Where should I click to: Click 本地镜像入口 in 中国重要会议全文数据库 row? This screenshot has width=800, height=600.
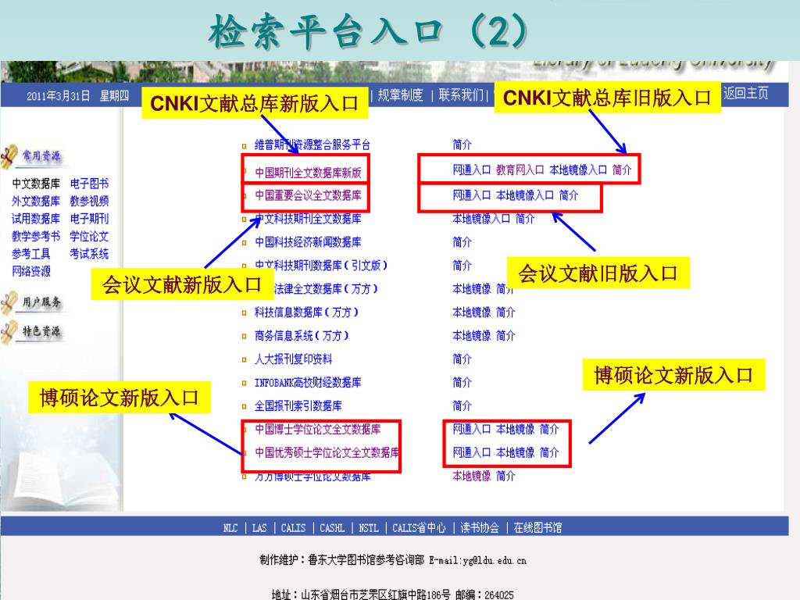coord(525,195)
